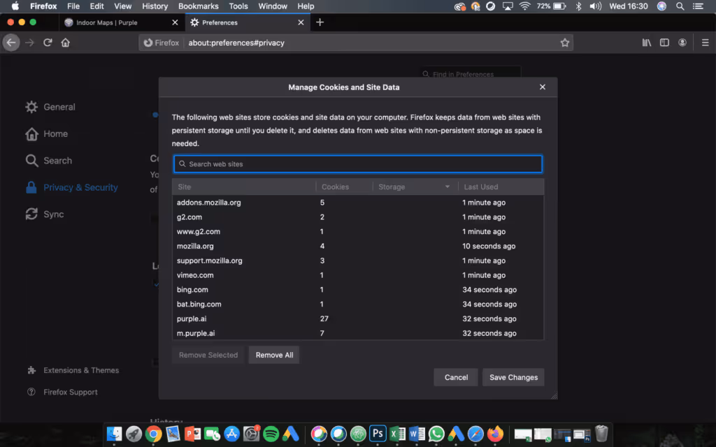This screenshot has height=447, width=716.
Task: Open the Bookmarks menu
Action: pos(198,6)
